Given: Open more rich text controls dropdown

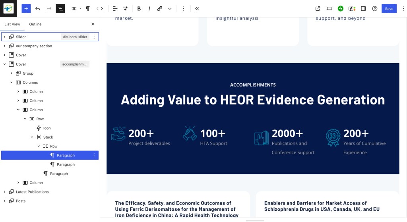Looking at the screenshot, I should [x=170, y=8].
